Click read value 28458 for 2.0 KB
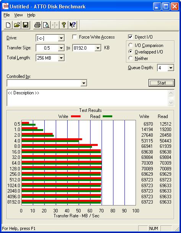The image size is (181, 233). 165,135
